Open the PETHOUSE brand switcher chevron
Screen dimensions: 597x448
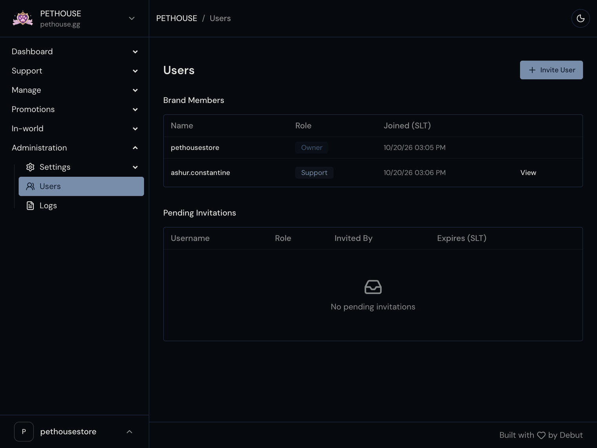[x=132, y=18]
